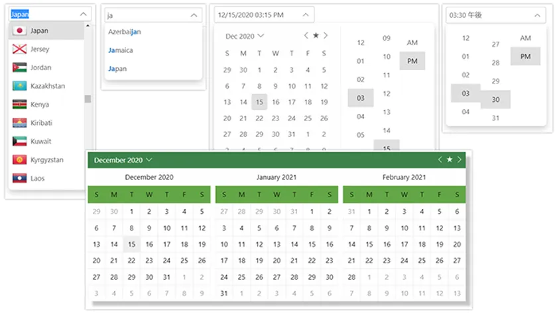Click the country list scrollbar thumb
The image size is (557, 313).
point(88,99)
